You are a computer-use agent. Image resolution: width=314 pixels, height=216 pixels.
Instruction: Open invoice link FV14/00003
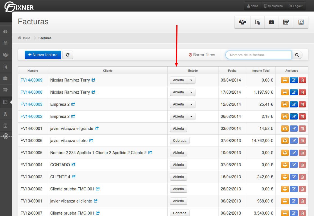tap(31, 104)
